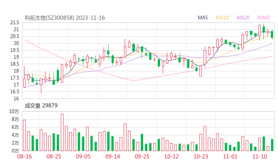Image resolution: width=278 pixels, height=165 pixels.
Task: Click the 10-23 date axis label
Action: (201, 156)
